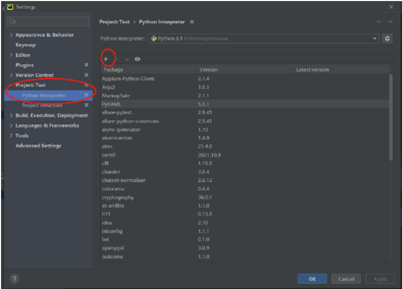Select the idna package row
The image size is (402, 289).
[x=245, y=223]
